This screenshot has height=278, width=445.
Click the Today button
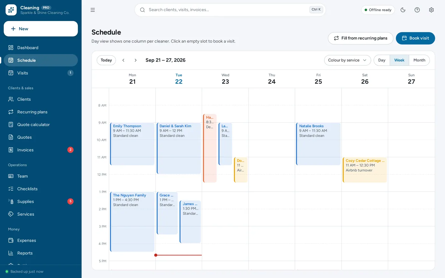106,60
